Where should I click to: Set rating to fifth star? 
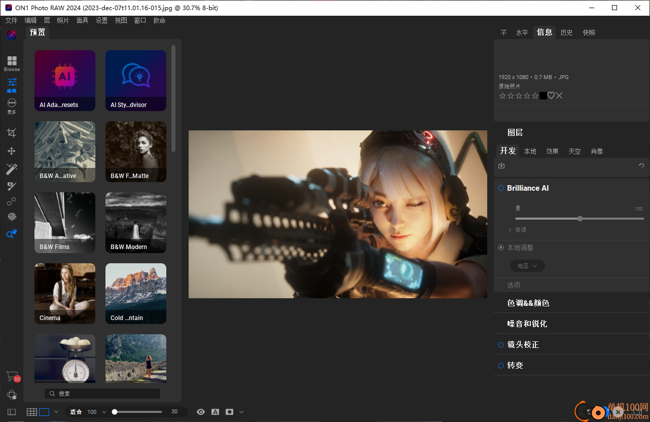point(535,95)
